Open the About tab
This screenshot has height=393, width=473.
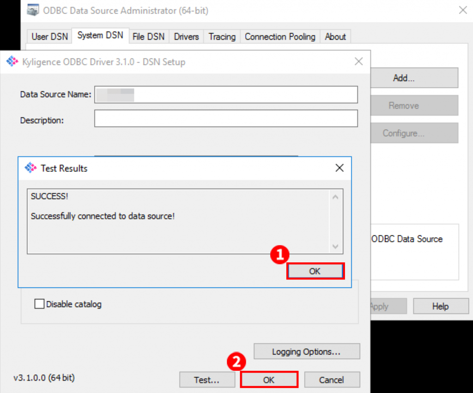point(335,36)
